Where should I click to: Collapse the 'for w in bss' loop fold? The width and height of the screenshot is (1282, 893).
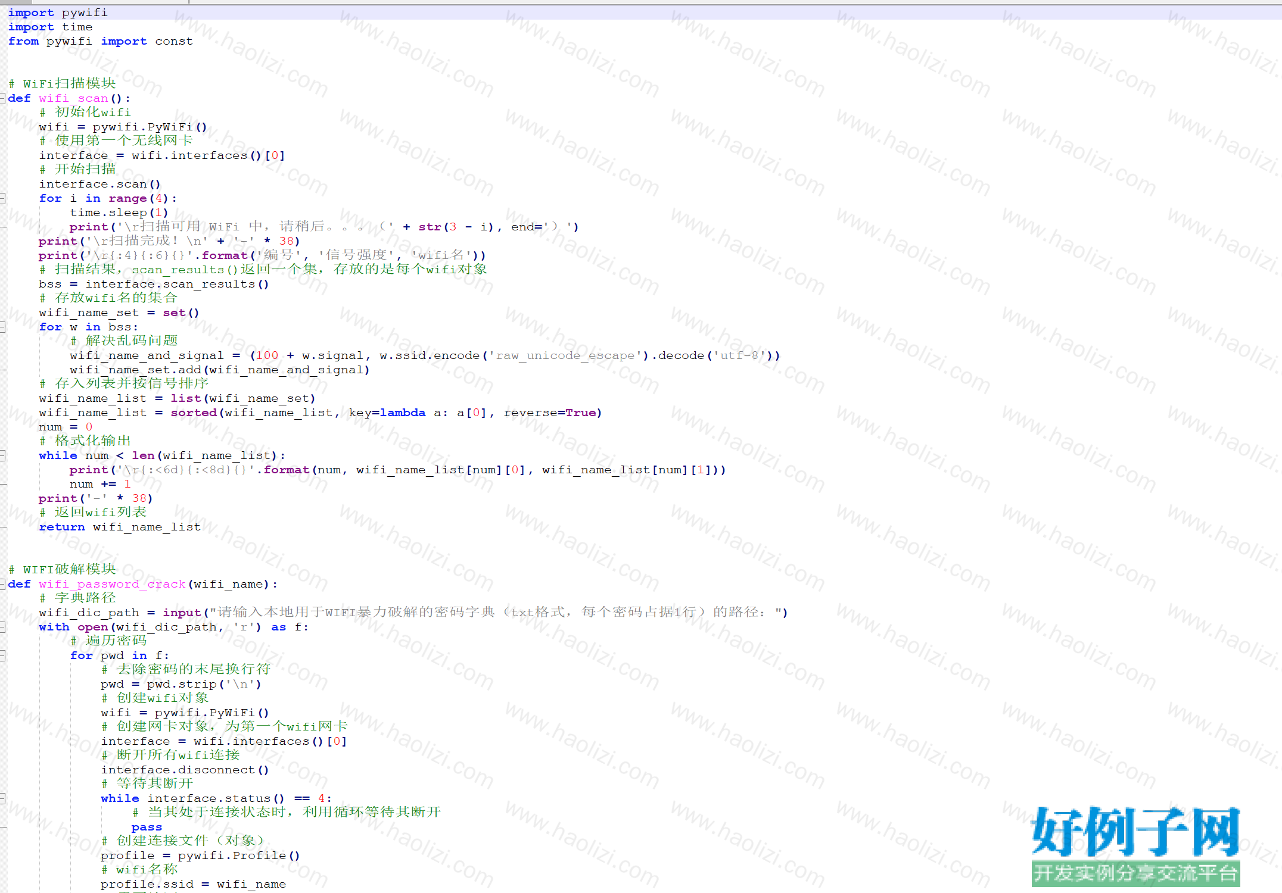tap(3, 327)
